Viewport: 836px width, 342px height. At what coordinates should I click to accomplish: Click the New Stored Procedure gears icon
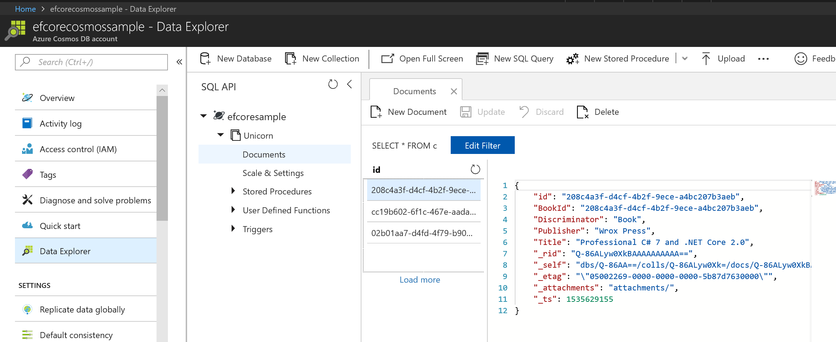572,59
